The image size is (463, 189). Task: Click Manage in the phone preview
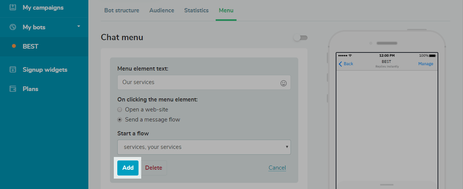426,64
